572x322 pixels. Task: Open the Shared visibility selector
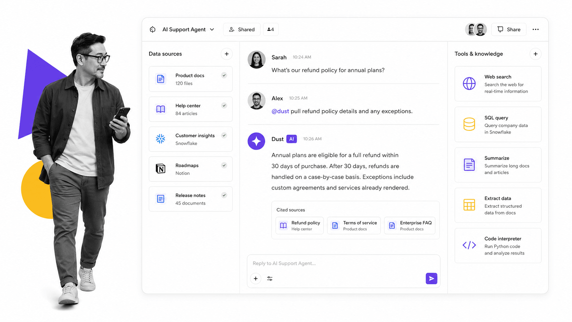(x=242, y=29)
